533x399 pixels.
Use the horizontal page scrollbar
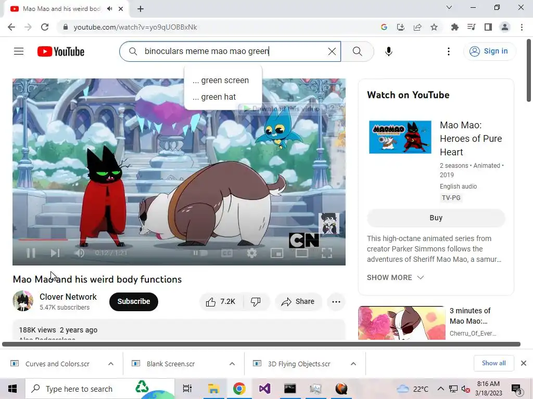[x=261, y=344]
